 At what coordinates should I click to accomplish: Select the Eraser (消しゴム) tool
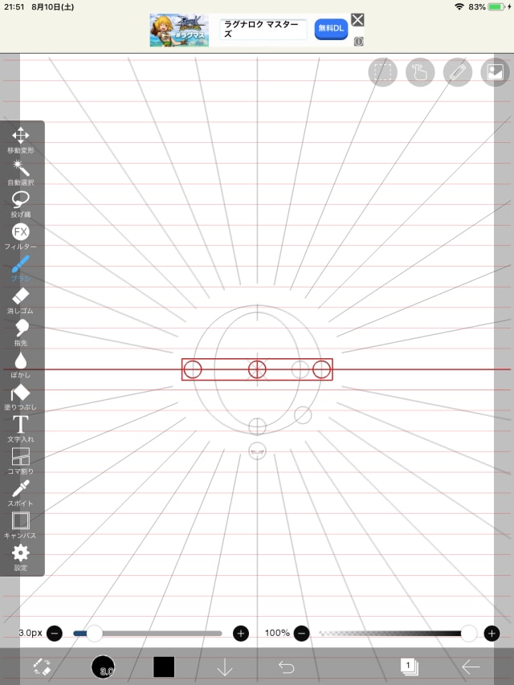pos(21,300)
